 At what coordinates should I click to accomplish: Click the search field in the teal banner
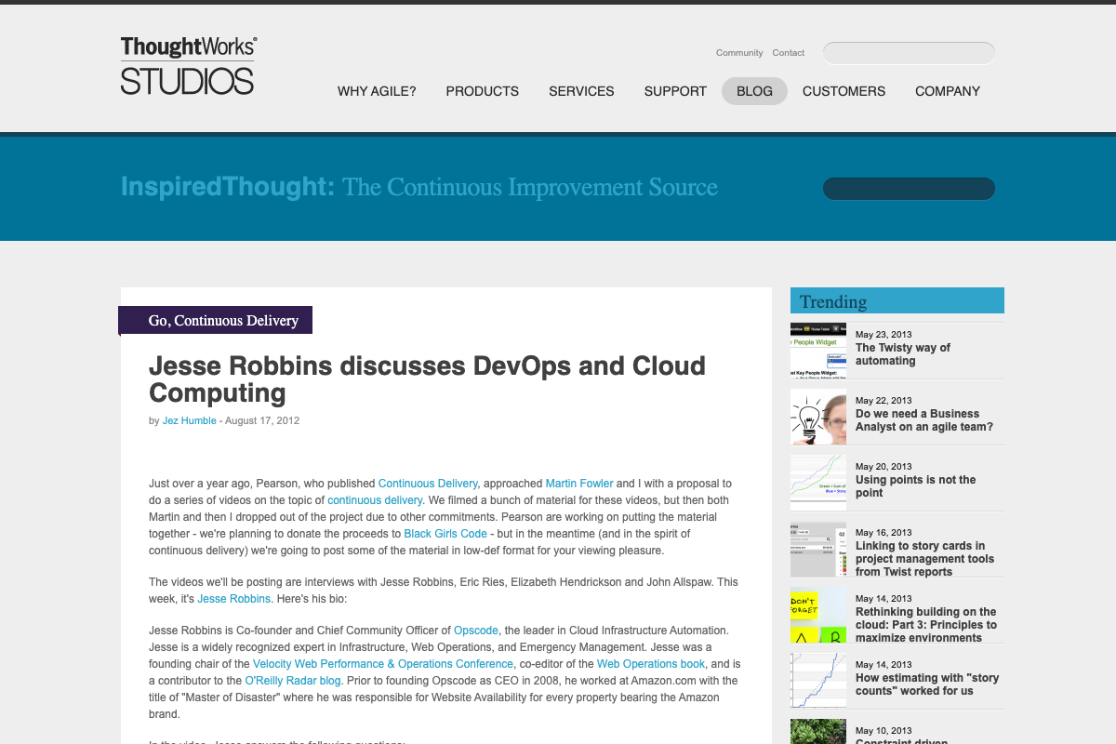click(908, 188)
